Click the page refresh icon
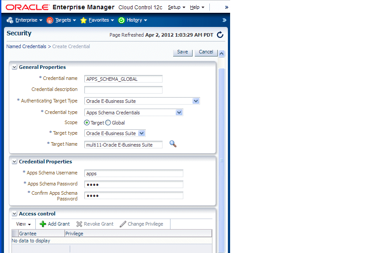371x253 pixels. 220,35
